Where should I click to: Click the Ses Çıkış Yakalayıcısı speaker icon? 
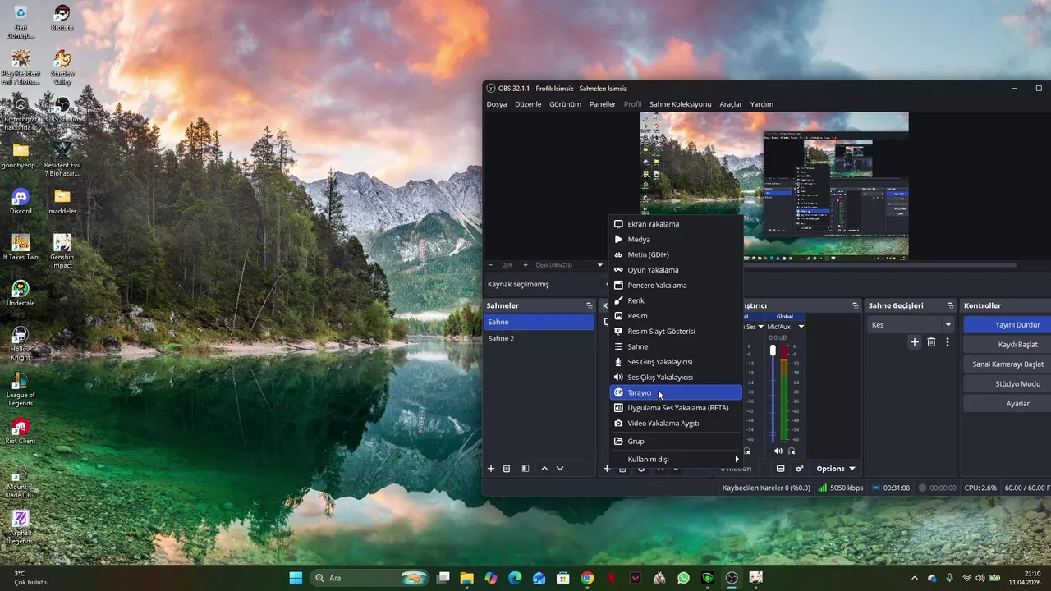[618, 377]
